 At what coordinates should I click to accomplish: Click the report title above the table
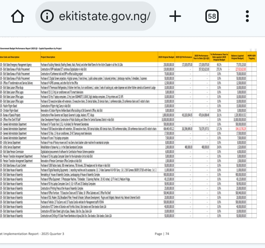tap(31, 48)
